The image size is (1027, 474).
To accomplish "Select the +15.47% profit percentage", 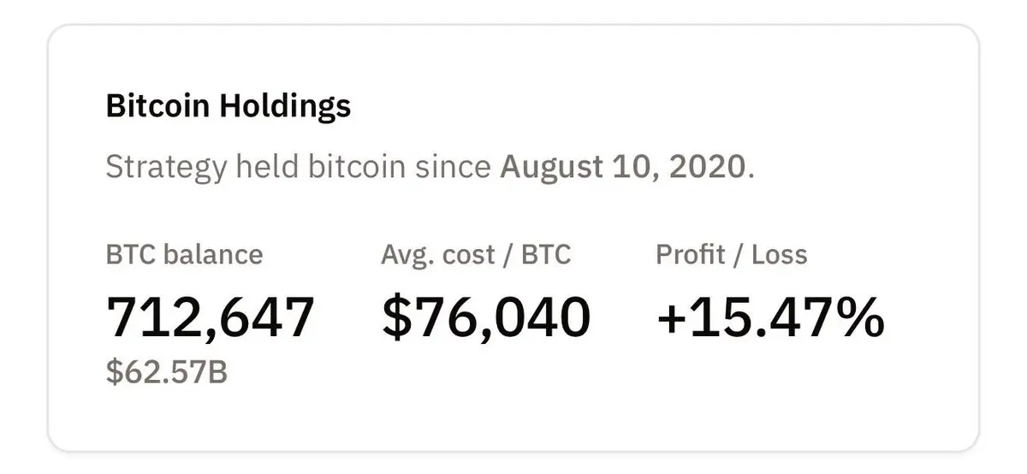I will [x=770, y=317].
